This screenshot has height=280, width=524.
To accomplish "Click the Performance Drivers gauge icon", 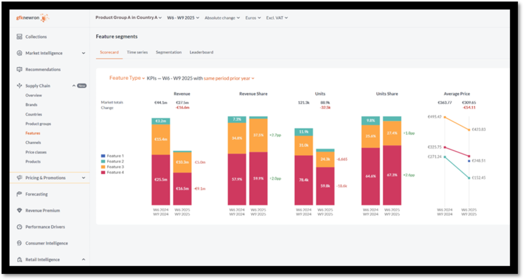I will (19, 227).
